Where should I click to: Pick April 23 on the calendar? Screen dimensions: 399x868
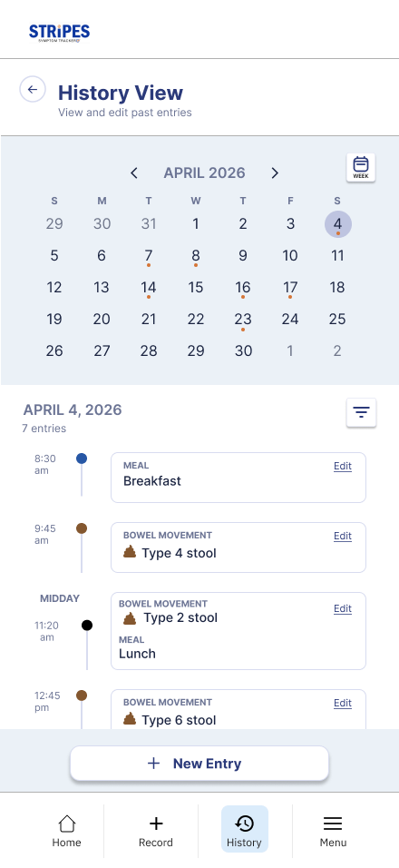243,320
